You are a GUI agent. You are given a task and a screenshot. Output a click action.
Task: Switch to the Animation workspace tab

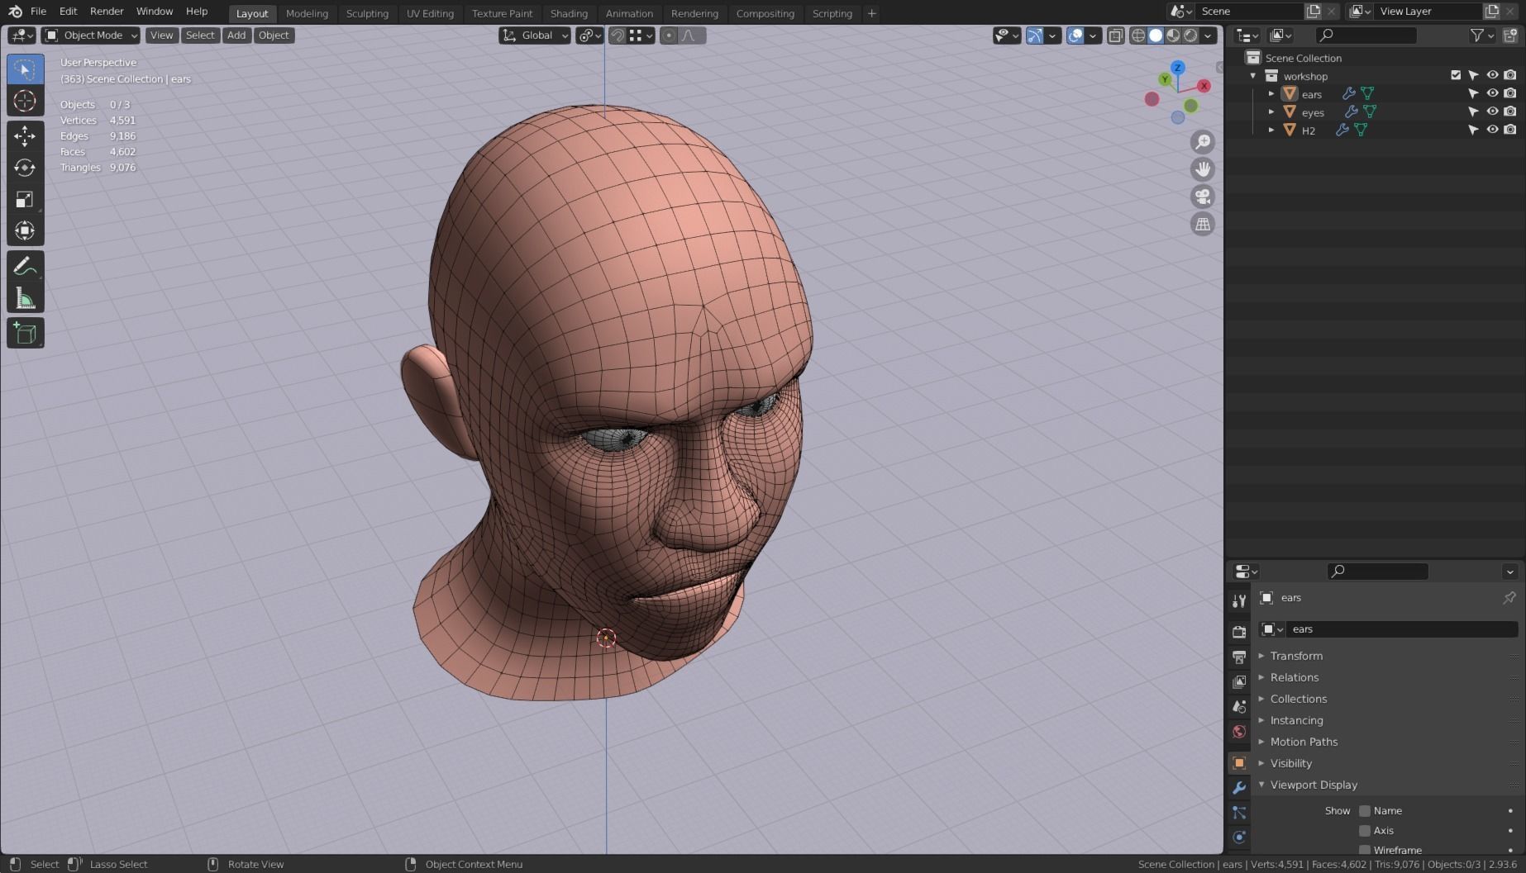tap(629, 13)
